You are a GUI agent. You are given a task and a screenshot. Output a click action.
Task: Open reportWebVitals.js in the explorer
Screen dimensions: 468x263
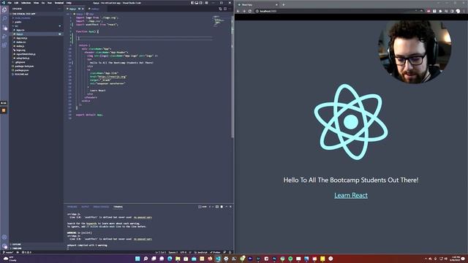coord(36,54)
